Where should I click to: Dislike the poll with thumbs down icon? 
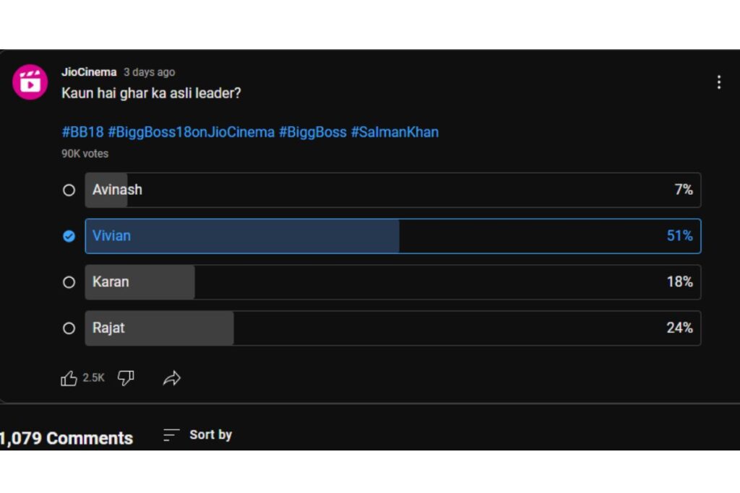126,378
